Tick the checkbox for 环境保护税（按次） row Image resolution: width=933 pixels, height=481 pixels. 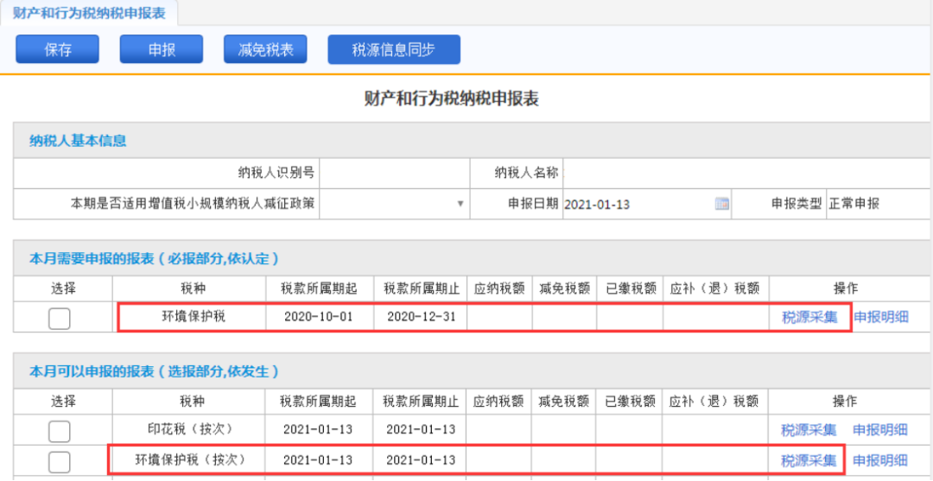[60, 461]
